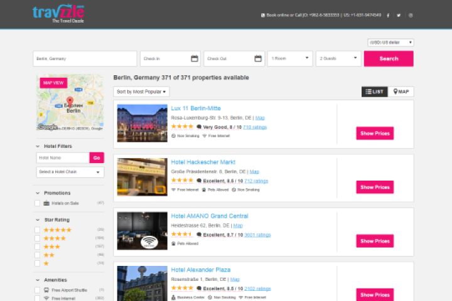
Task: Open Hotel Hackescher Markt title link
Action: tap(203, 162)
